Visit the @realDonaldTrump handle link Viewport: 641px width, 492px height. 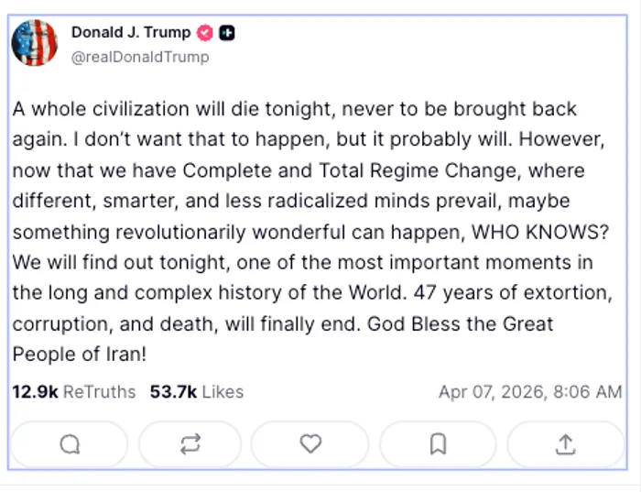point(140,57)
